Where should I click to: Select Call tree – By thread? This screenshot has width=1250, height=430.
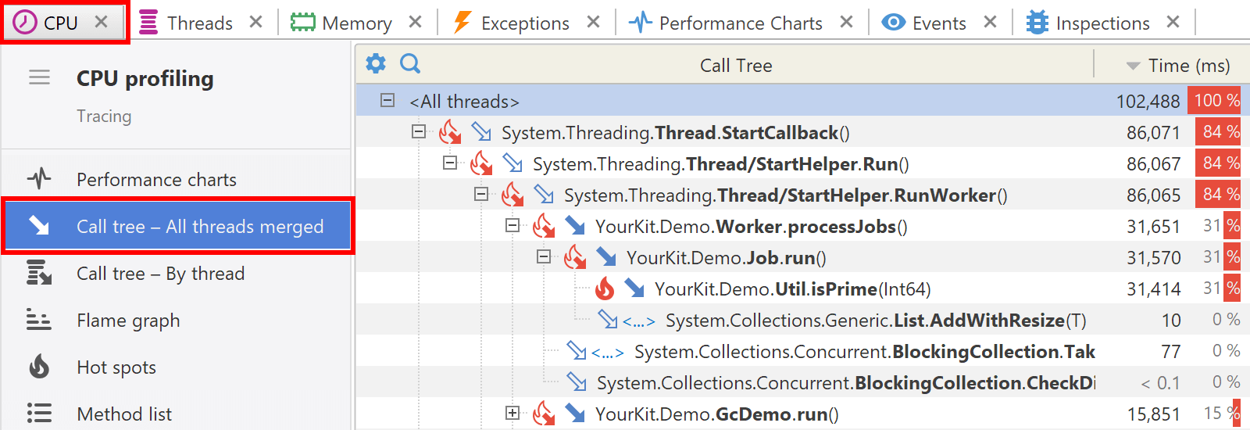pos(177,274)
